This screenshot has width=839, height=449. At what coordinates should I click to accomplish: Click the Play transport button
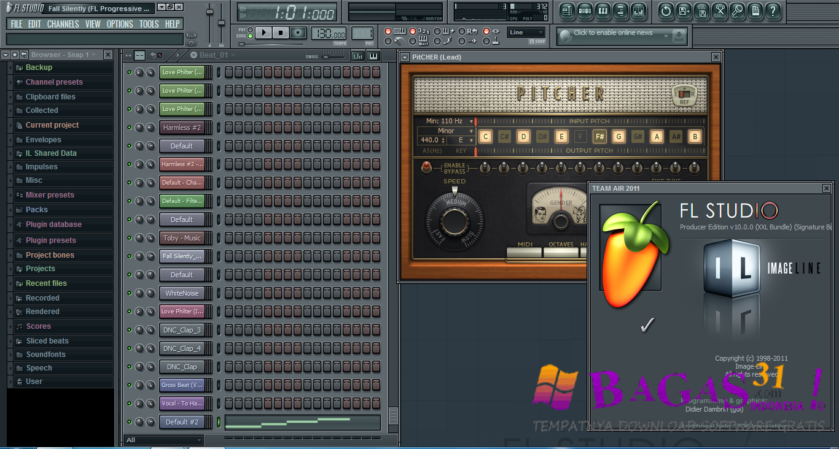pos(263,33)
